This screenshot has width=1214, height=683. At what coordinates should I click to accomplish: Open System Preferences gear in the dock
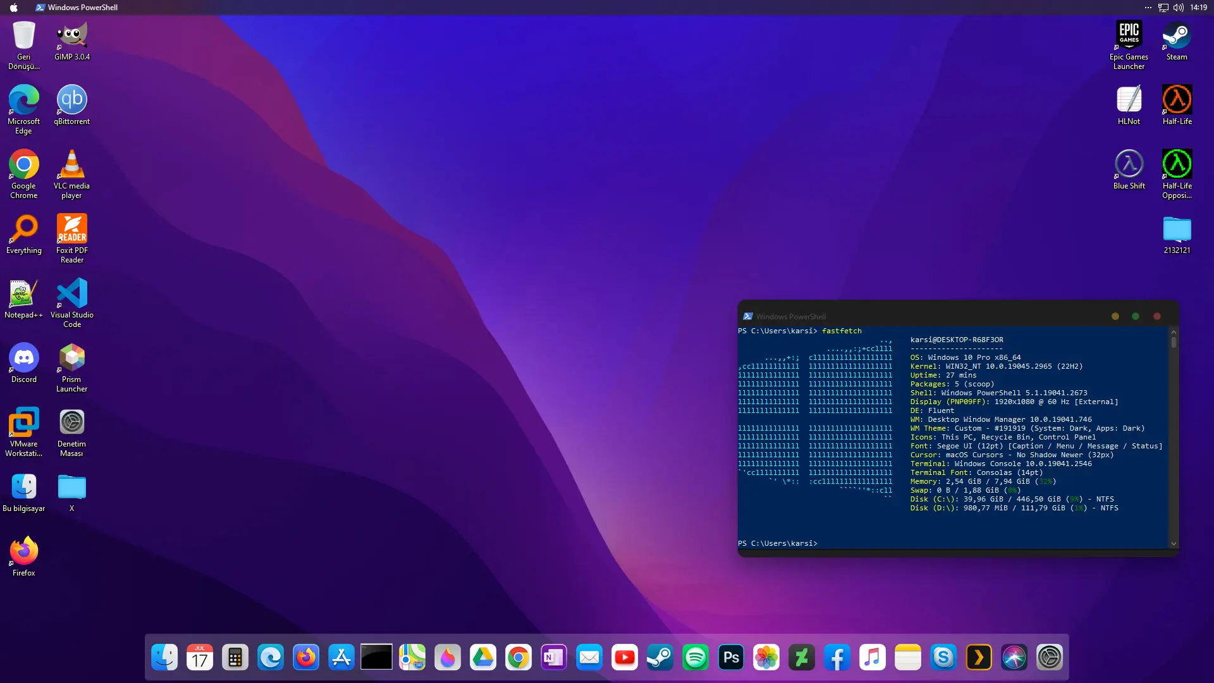click(1050, 658)
